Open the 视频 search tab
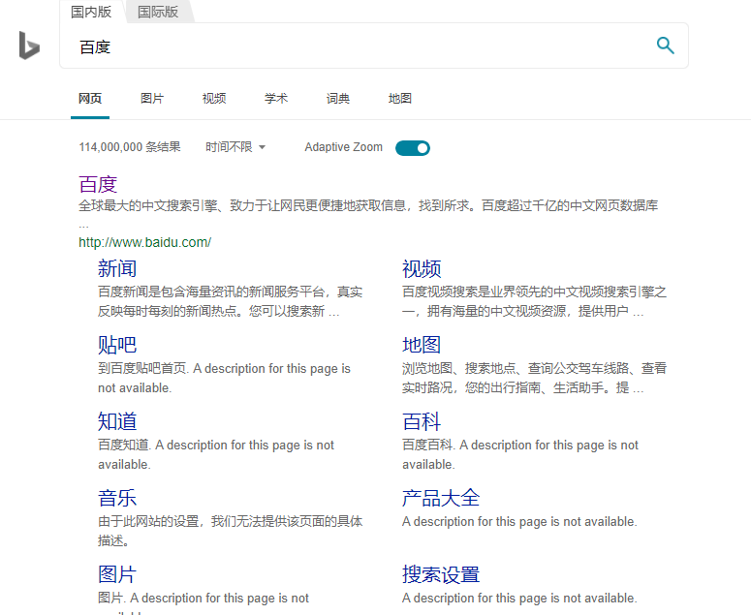751x615 pixels. (214, 99)
